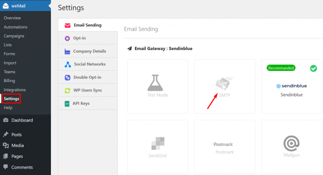Click Settings in the weMail sidebar

12,99
